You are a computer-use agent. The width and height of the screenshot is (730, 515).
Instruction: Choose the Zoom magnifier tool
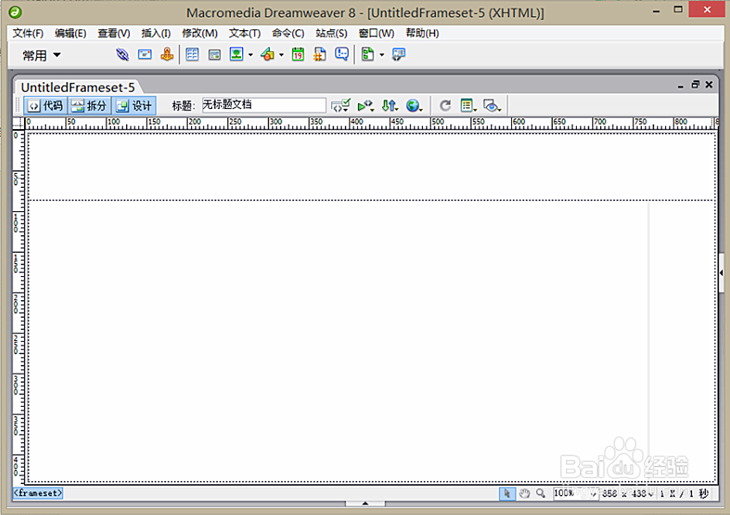541,493
